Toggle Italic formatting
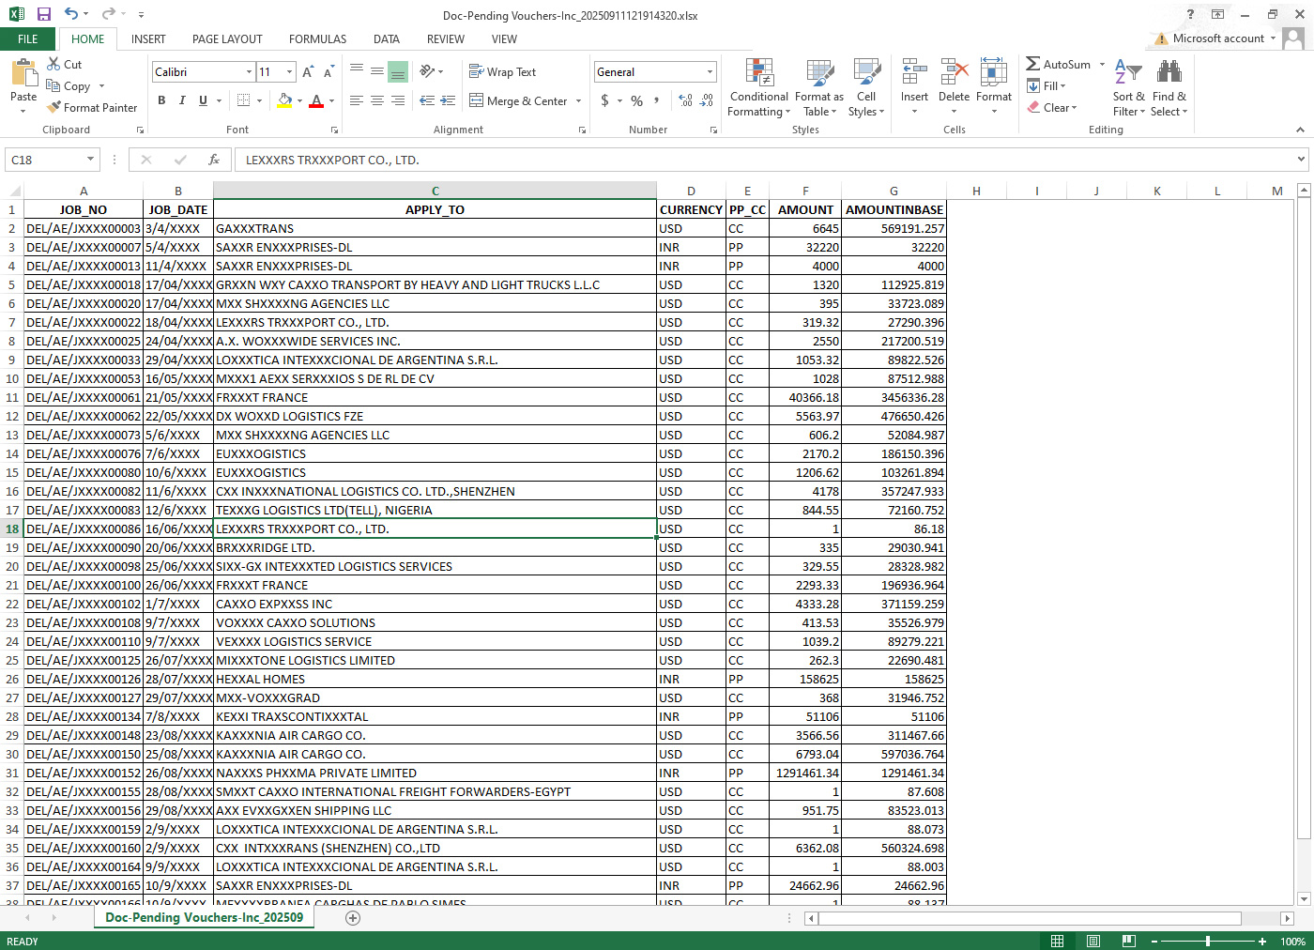The height and width of the screenshot is (950, 1314). pyautogui.click(x=182, y=100)
